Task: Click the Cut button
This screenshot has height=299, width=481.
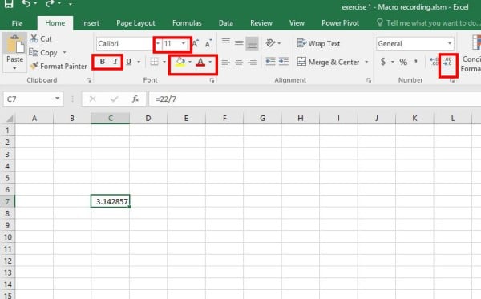Action: [x=41, y=39]
